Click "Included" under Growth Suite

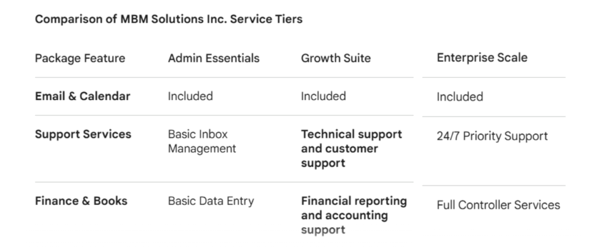[x=323, y=96]
